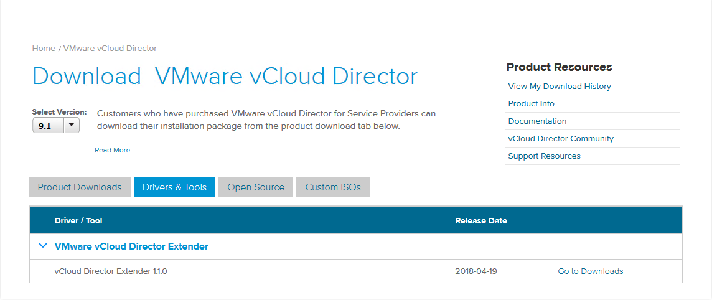Switch to the Custom ISOs tab

pyautogui.click(x=333, y=187)
